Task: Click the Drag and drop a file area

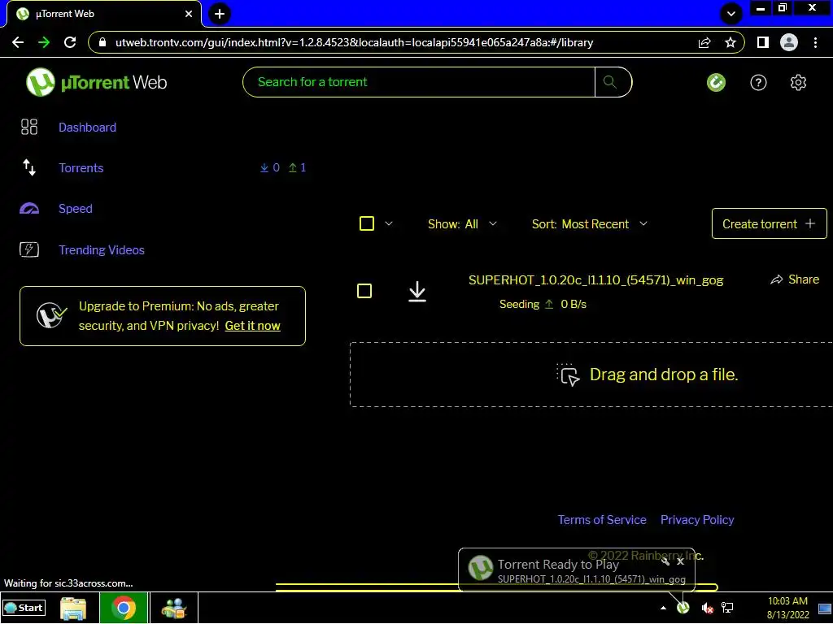Action: pyautogui.click(x=591, y=375)
